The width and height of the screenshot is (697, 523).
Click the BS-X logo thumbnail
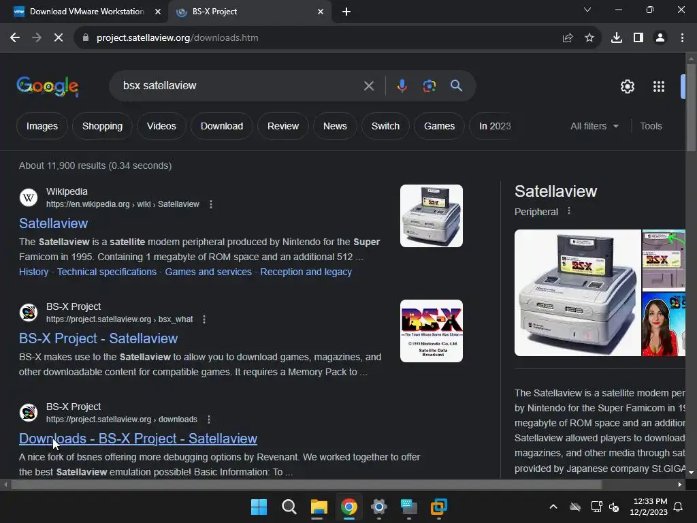click(x=431, y=331)
